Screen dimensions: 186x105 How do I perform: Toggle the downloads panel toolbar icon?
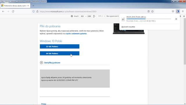[178, 11]
